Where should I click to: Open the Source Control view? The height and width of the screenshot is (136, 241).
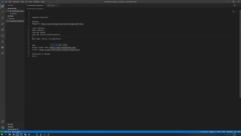click(x=3, y=18)
